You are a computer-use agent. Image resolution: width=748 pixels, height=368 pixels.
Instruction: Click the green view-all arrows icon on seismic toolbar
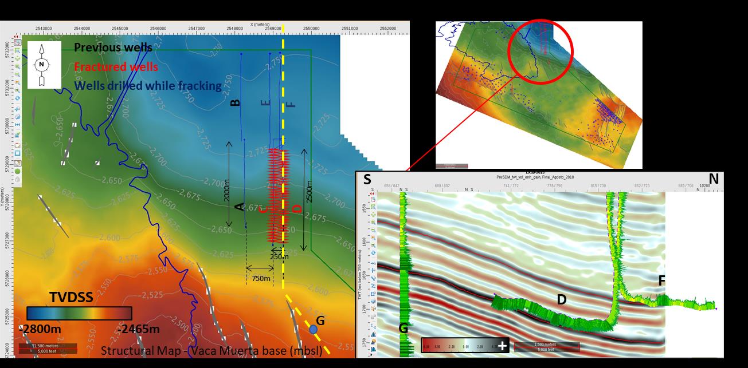click(373, 214)
